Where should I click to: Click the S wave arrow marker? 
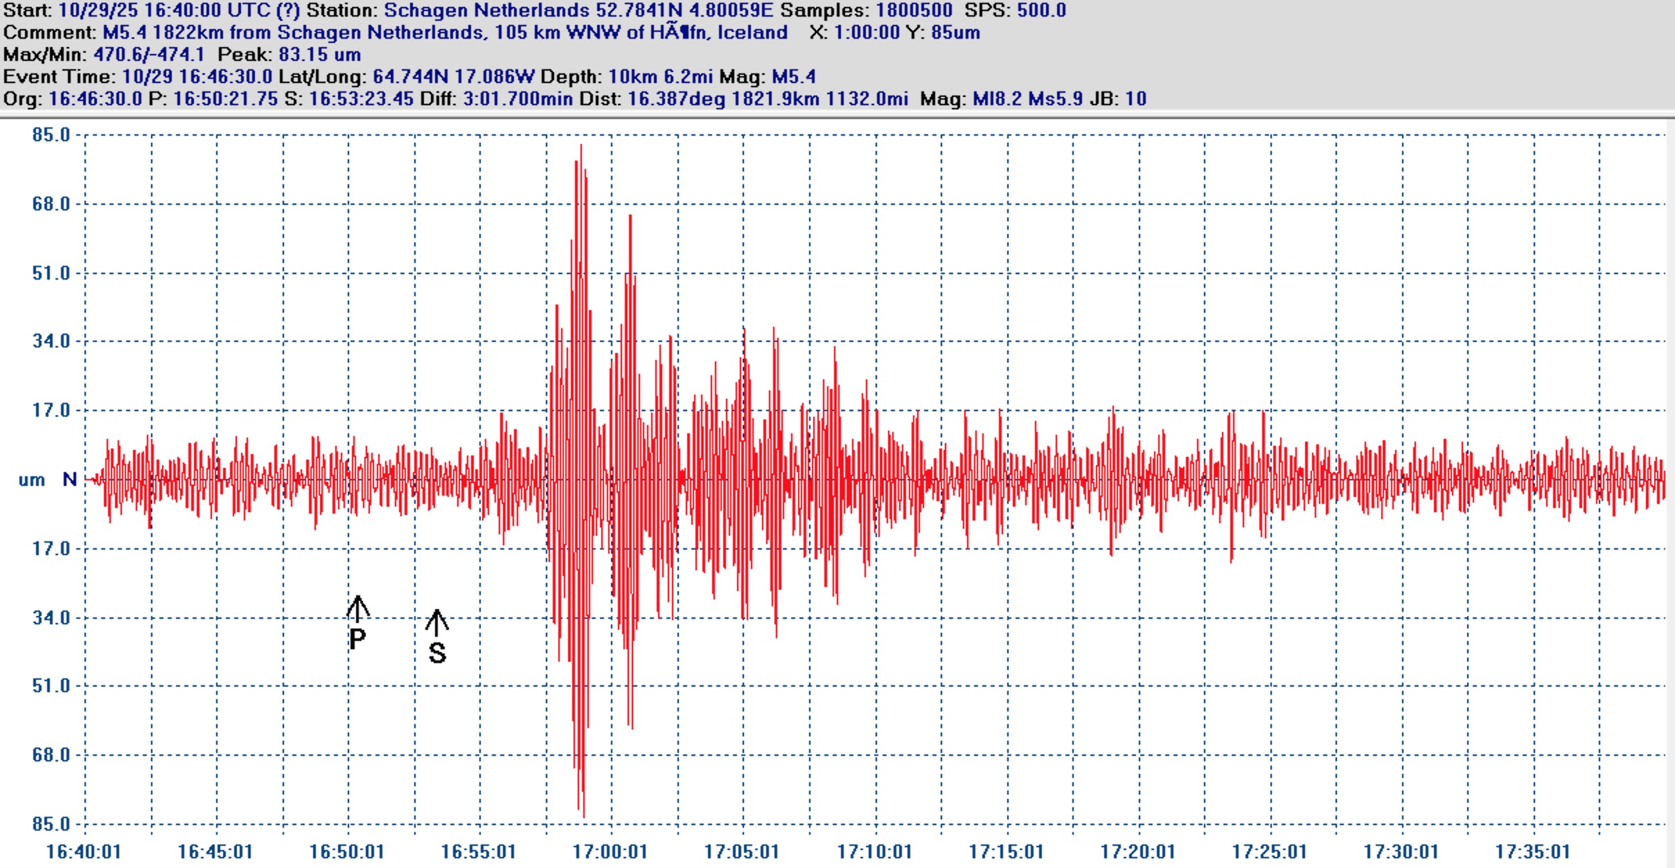click(x=436, y=622)
